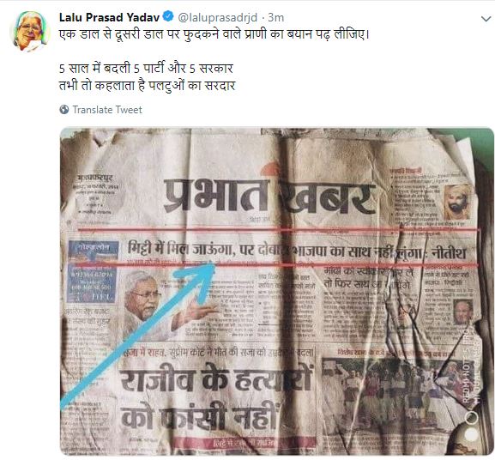Image resolution: width=495 pixels, height=460 pixels.
Task: Translate Tweet to English
Action: click(107, 110)
